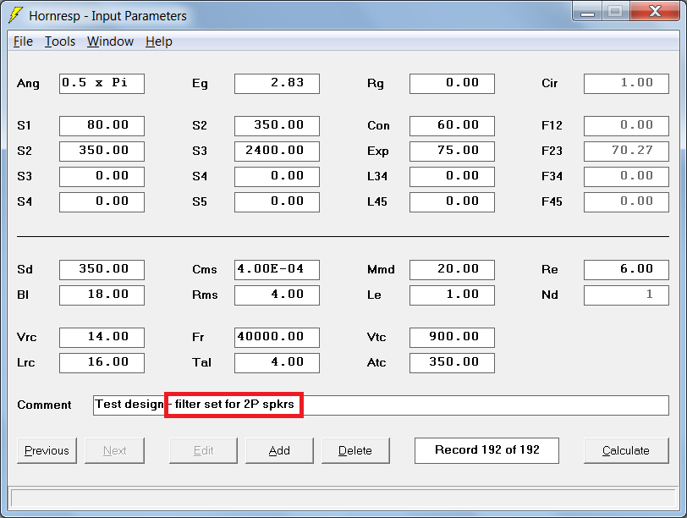Click the Exp field showing 75.00
687x518 pixels.
pyautogui.click(x=452, y=152)
